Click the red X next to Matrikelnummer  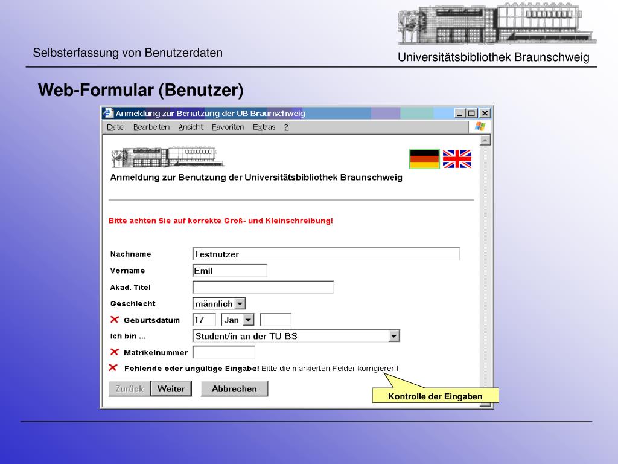(x=114, y=352)
